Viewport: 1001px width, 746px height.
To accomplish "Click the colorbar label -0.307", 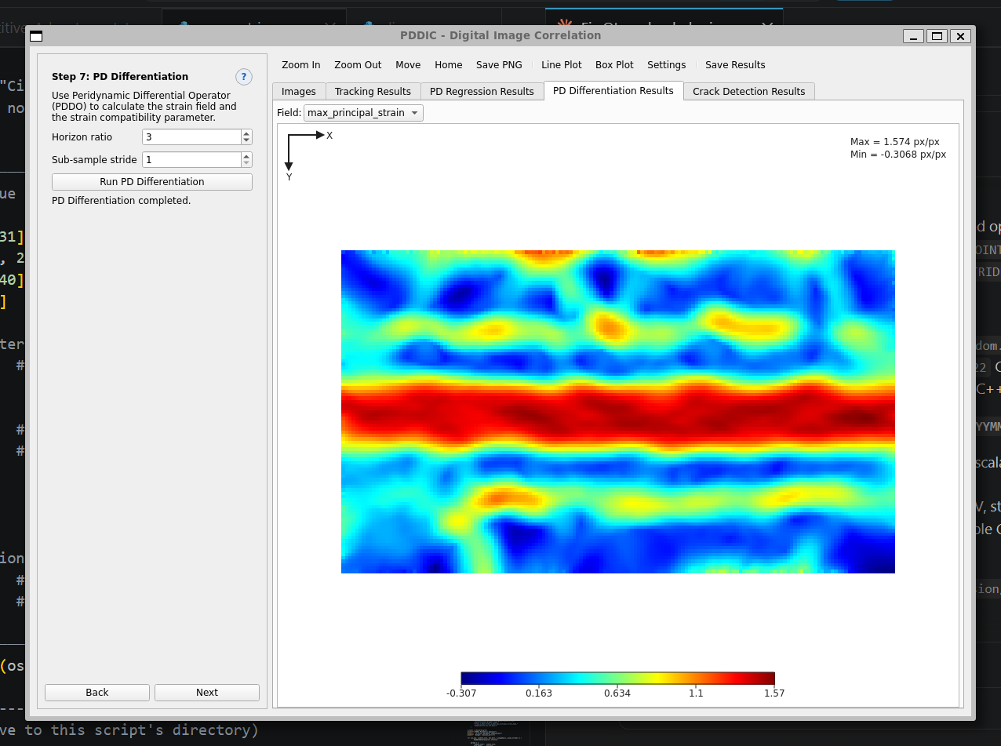I will click(461, 693).
